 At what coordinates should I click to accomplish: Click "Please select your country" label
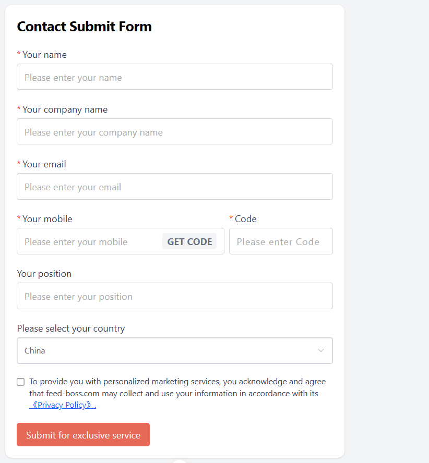tap(71, 328)
